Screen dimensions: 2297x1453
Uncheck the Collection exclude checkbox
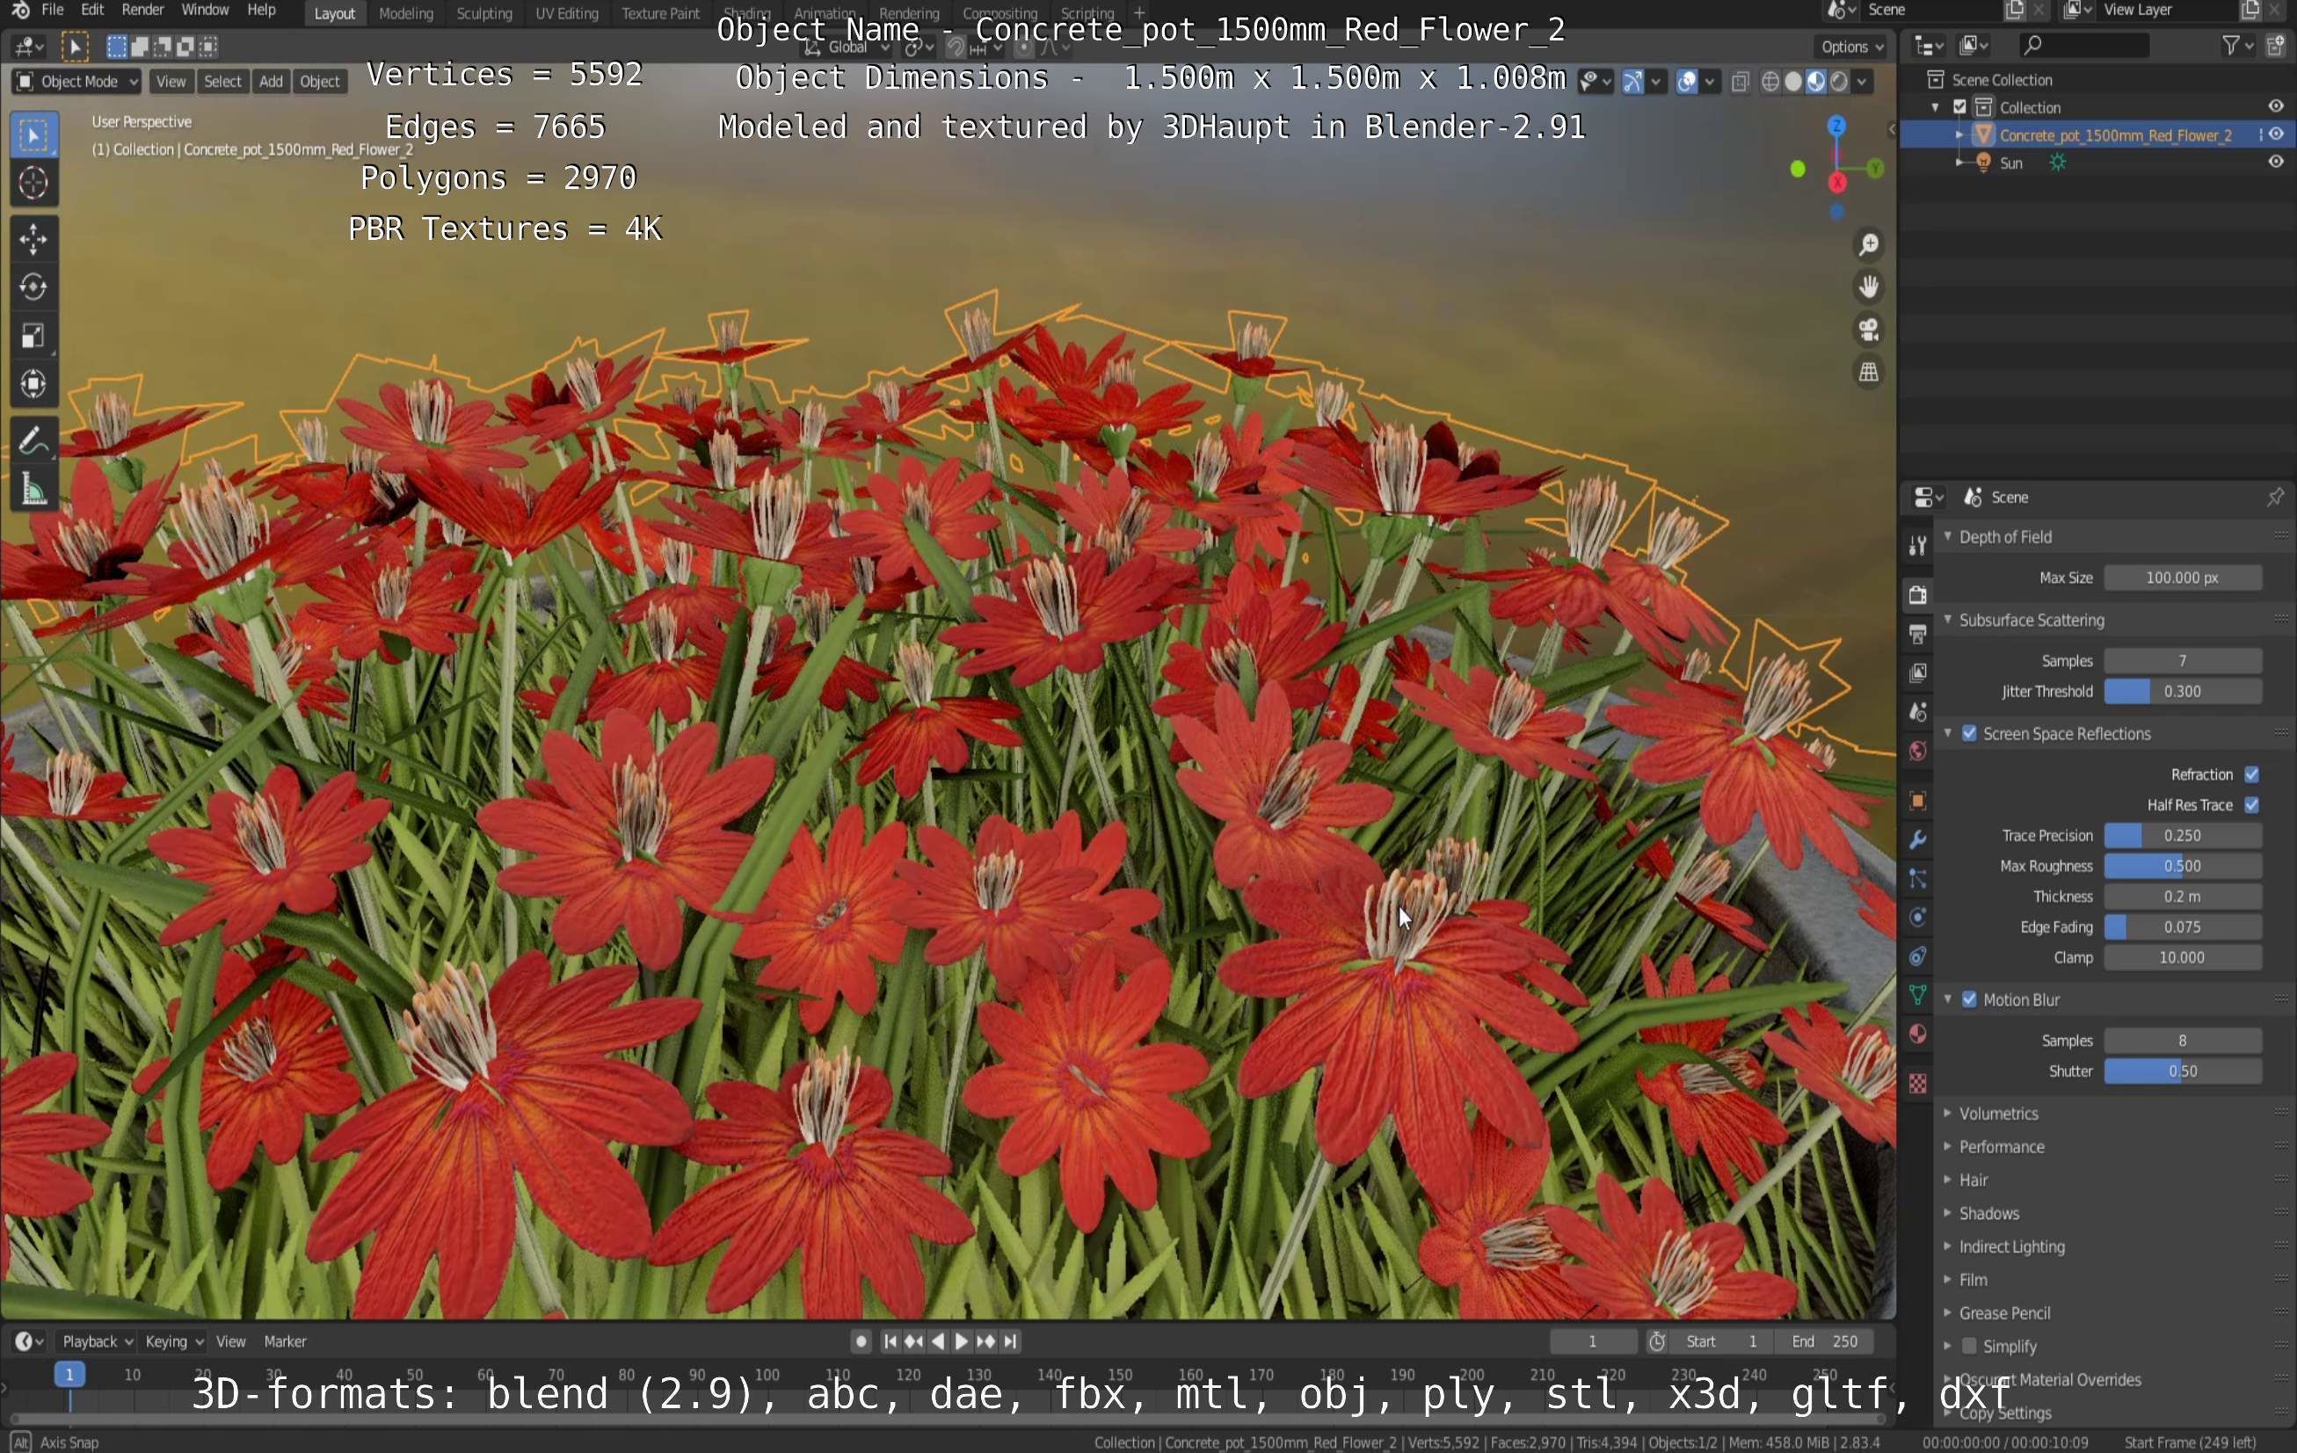tap(1960, 107)
